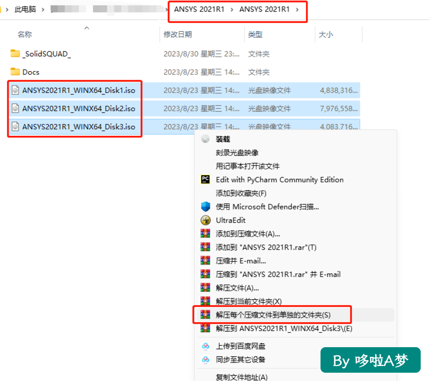Image resolution: width=429 pixels, height=381 pixels.
Task: Click WinRAR icon beside 添加到 "ANSYS 2021R1.rar"(T)
Action: point(205,247)
